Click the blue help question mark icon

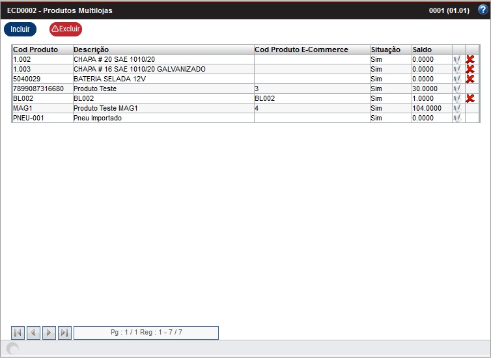pos(483,10)
